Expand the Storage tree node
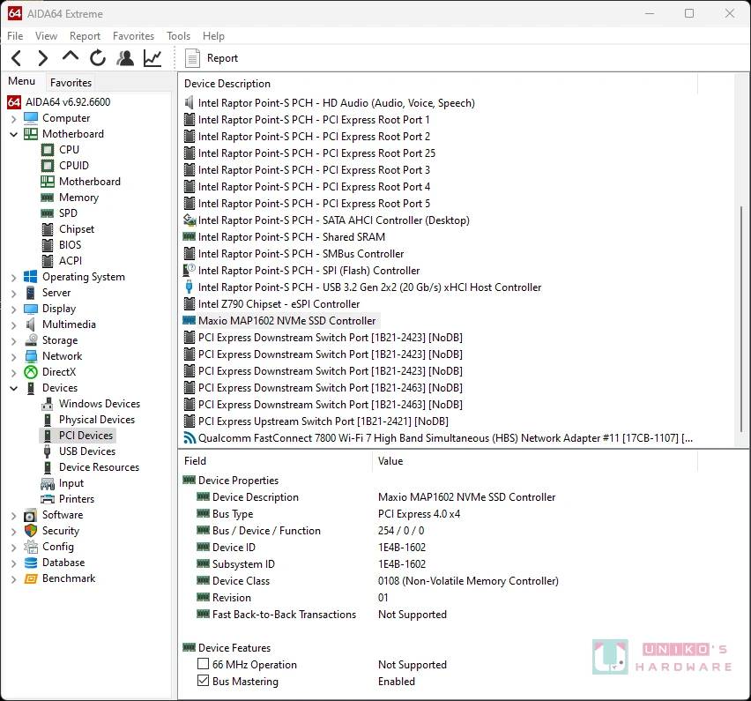 [14, 340]
